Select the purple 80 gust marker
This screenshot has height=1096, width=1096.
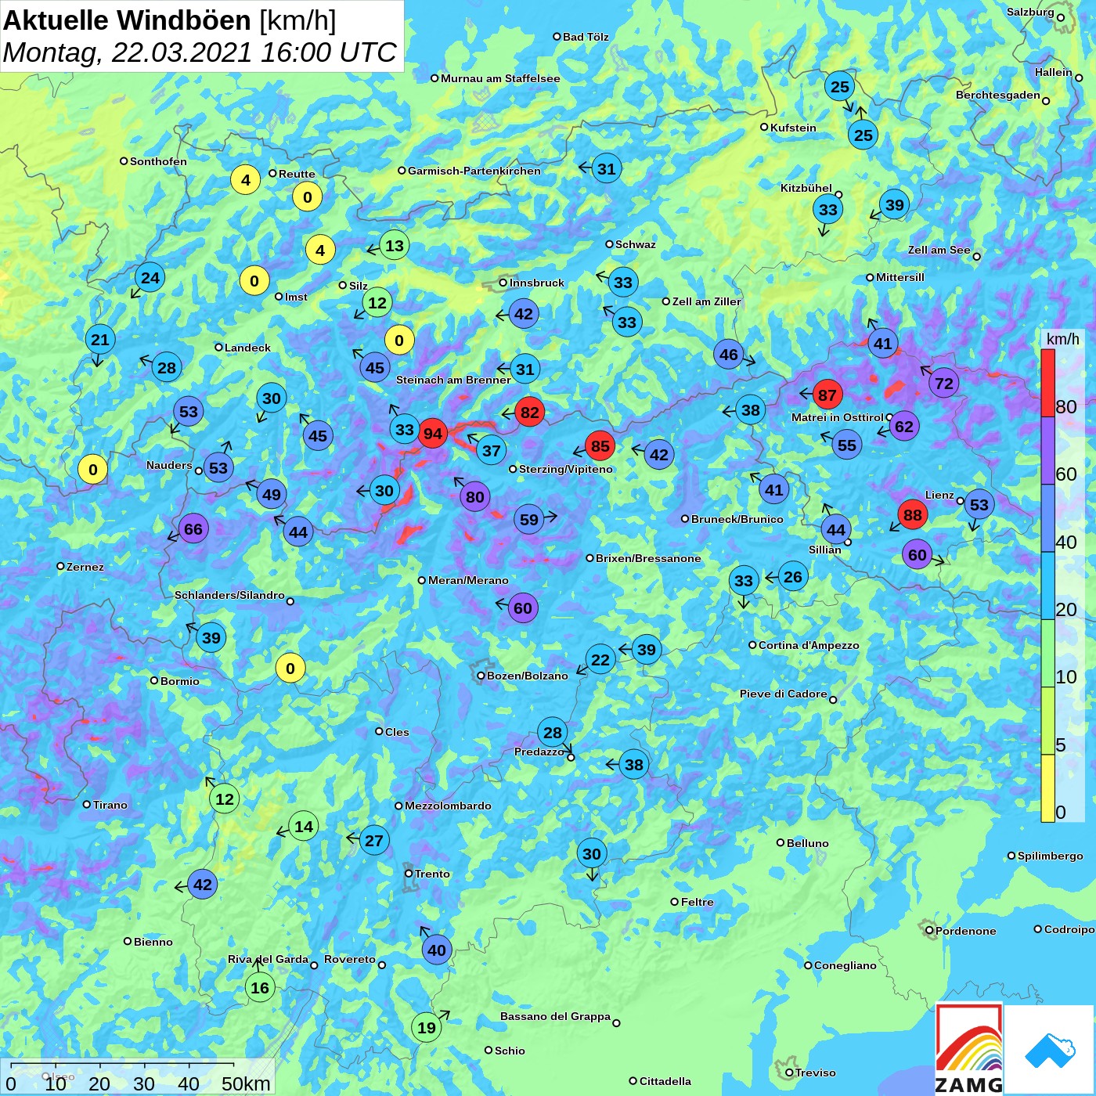(x=475, y=497)
